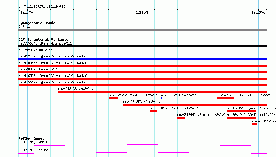Open nsv6603250 (Sedlazeck2020) label
The height and width of the screenshot is (157, 276).
pyautogui.click(x=133, y=95)
